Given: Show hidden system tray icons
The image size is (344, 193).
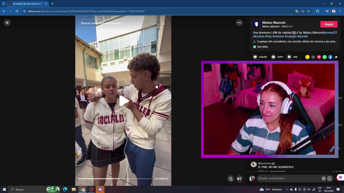Looking at the screenshot, I should (x=287, y=190).
